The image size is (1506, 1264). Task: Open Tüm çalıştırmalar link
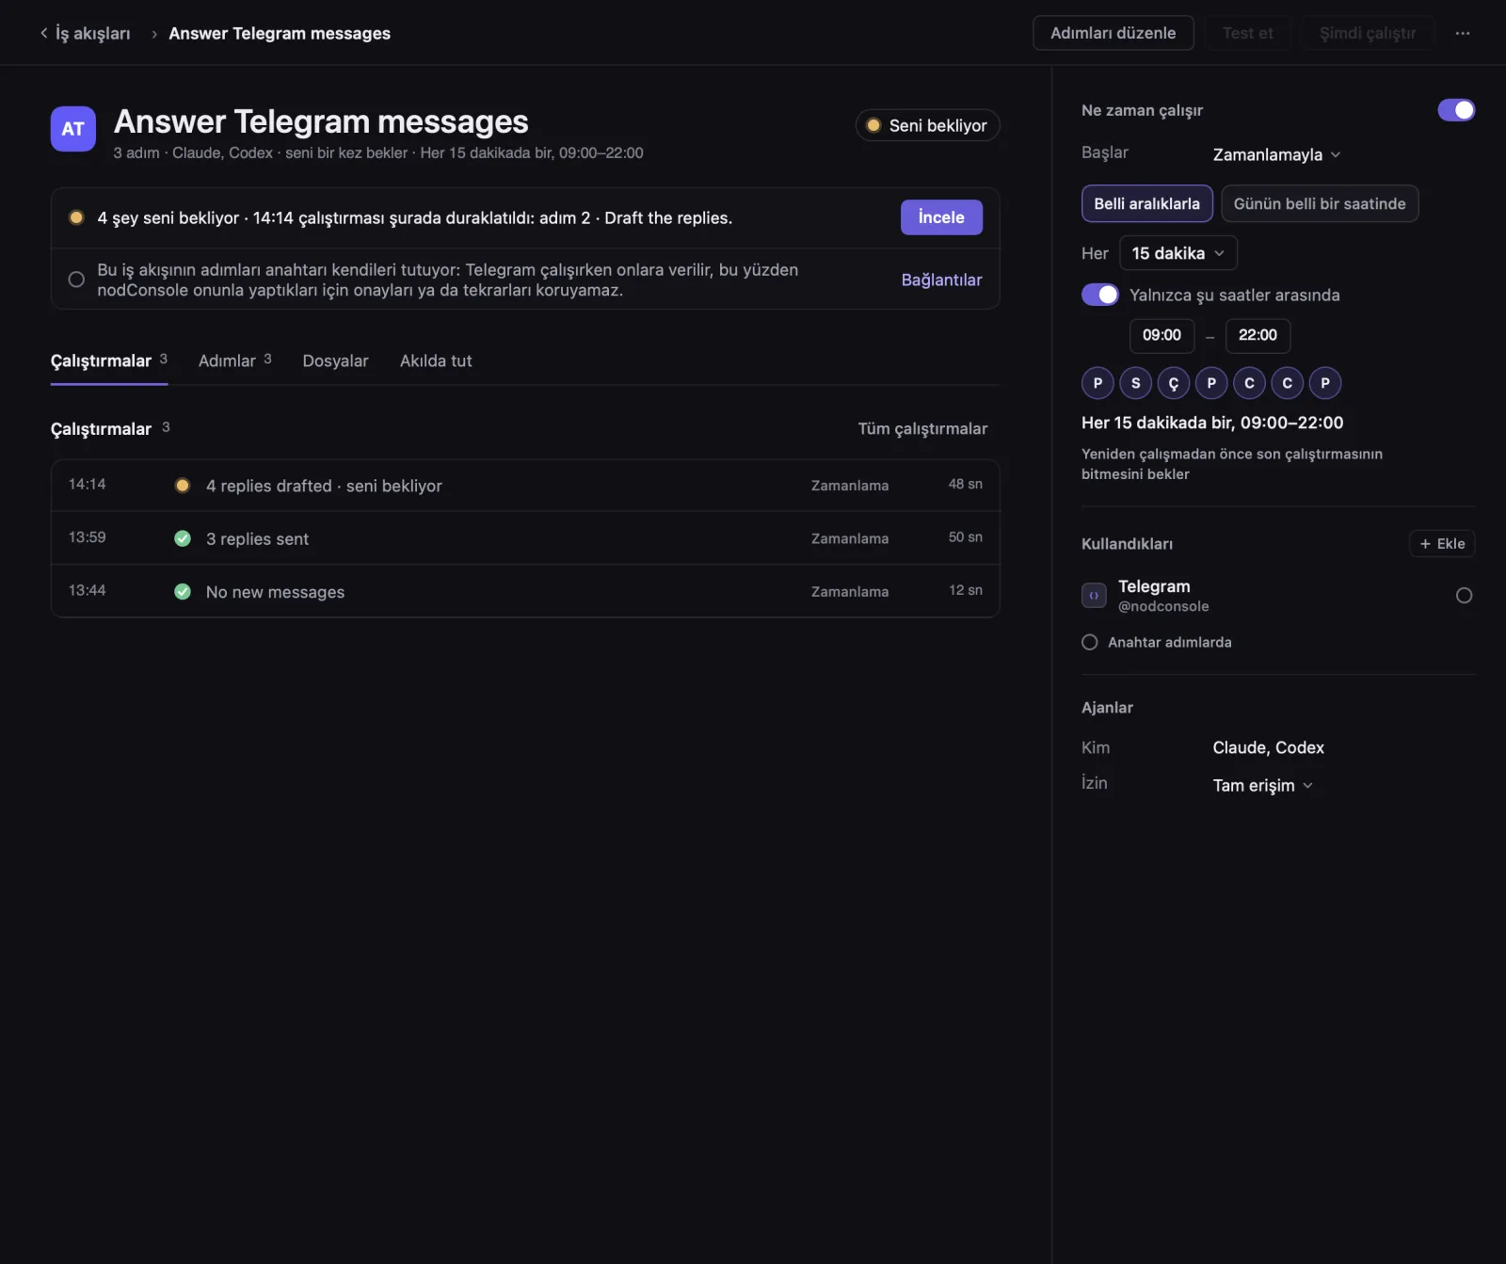click(x=922, y=429)
